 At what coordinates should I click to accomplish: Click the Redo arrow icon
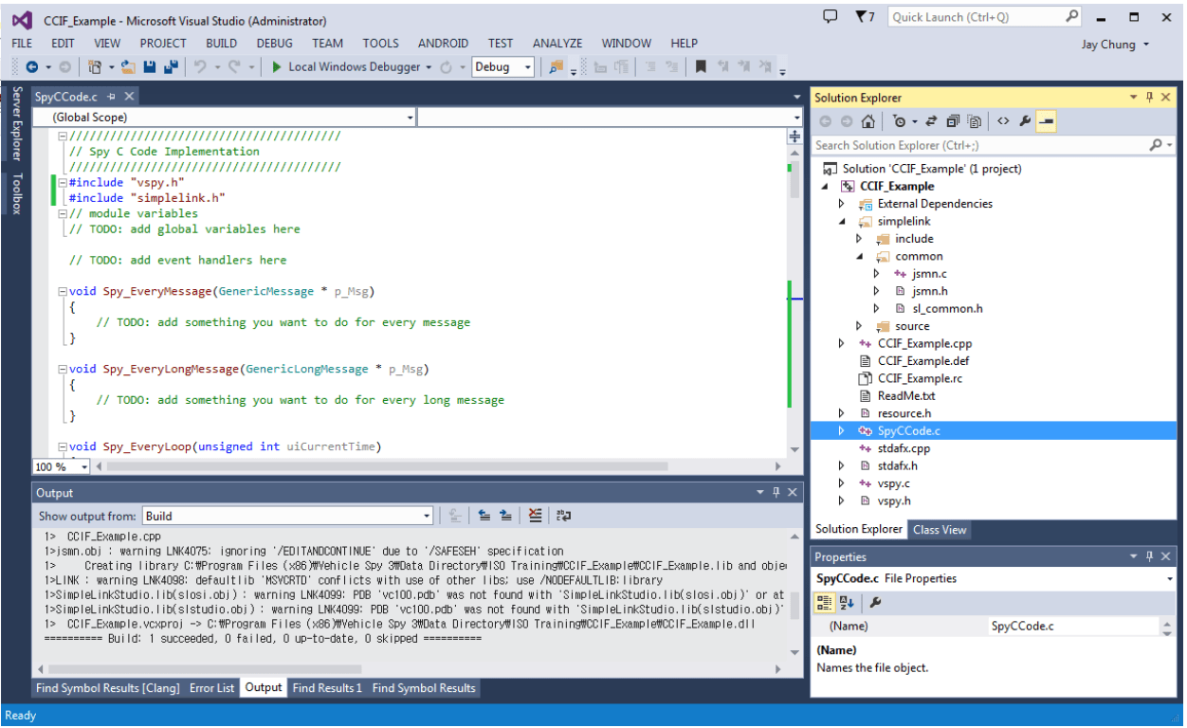pos(234,67)
